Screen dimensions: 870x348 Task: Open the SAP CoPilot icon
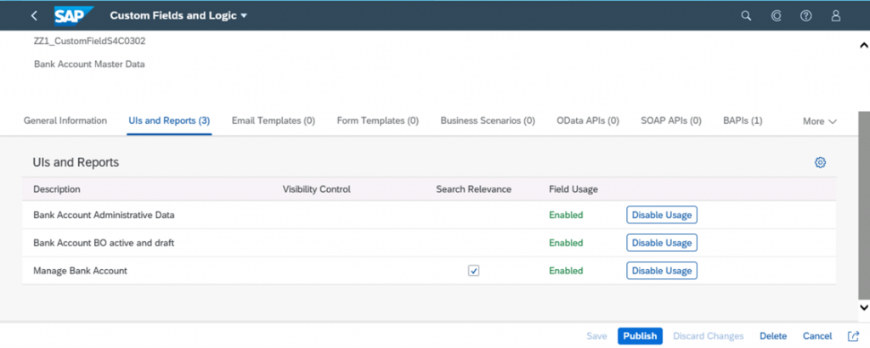pyautogui.click(x=777, y=16)
